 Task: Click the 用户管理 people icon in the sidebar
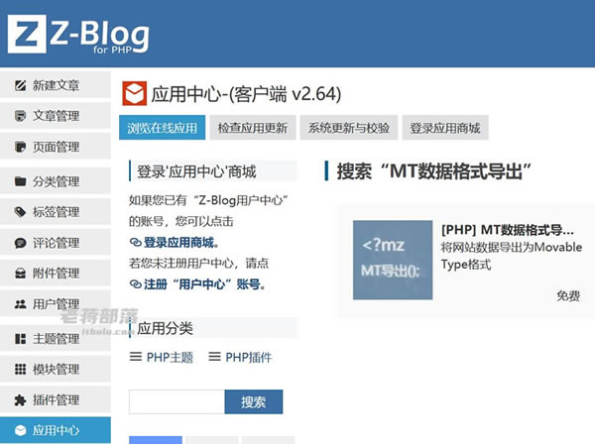coord(20,303)
